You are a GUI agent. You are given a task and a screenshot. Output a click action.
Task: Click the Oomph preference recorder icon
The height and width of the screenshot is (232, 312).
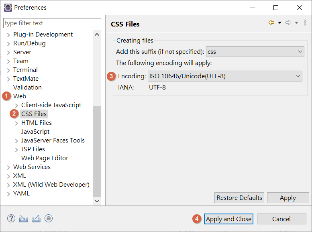pyautogui.click(x=49, y=218)
